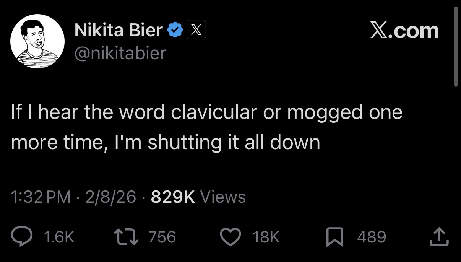Open the 829K Views analytics
The height and width of the screenshot is (262, 461).
[198, 197]
